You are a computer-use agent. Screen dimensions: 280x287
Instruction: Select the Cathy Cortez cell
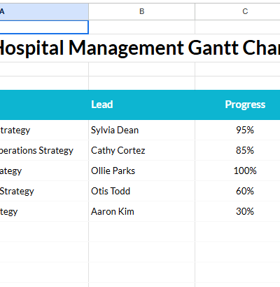click(141, 150)
